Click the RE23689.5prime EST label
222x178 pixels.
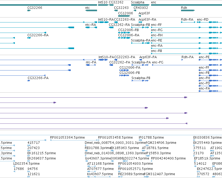coord(131,174)
